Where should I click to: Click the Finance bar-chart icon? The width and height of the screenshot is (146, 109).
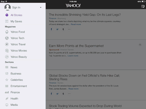coord(7,92)
